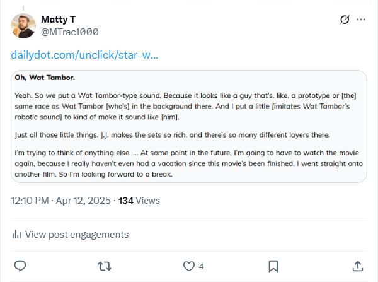Click View post engagements
378x282 pixels.
(78, 235)
